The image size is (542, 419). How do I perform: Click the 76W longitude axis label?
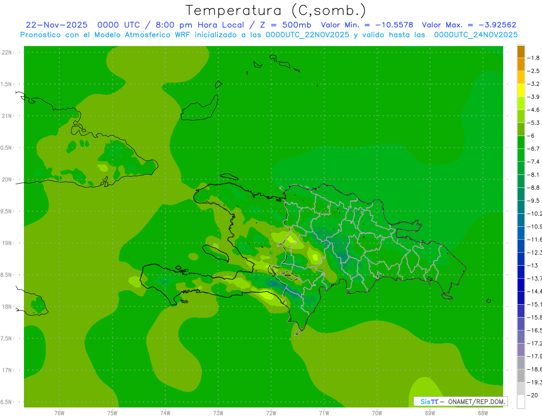click(x=59, y=413)
